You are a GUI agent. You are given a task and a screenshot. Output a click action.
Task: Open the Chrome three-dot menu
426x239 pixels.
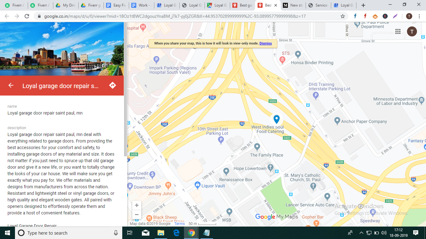pos(419,16)
